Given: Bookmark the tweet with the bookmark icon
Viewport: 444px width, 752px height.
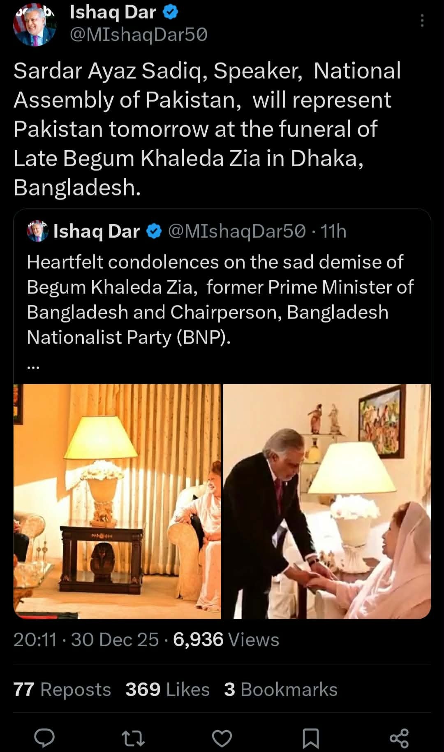Looking at the screenshot, I should (x=311, y=738).
